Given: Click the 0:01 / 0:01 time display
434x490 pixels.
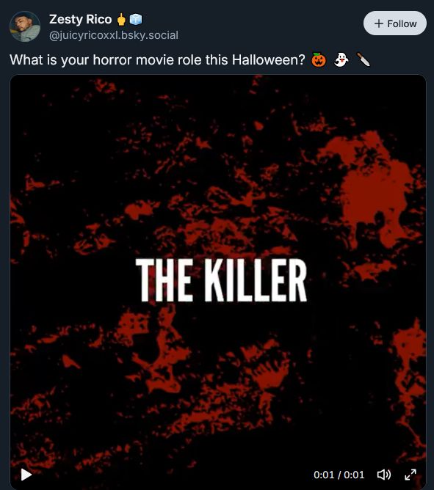Looking at the screenshot, I should point(339,475).
